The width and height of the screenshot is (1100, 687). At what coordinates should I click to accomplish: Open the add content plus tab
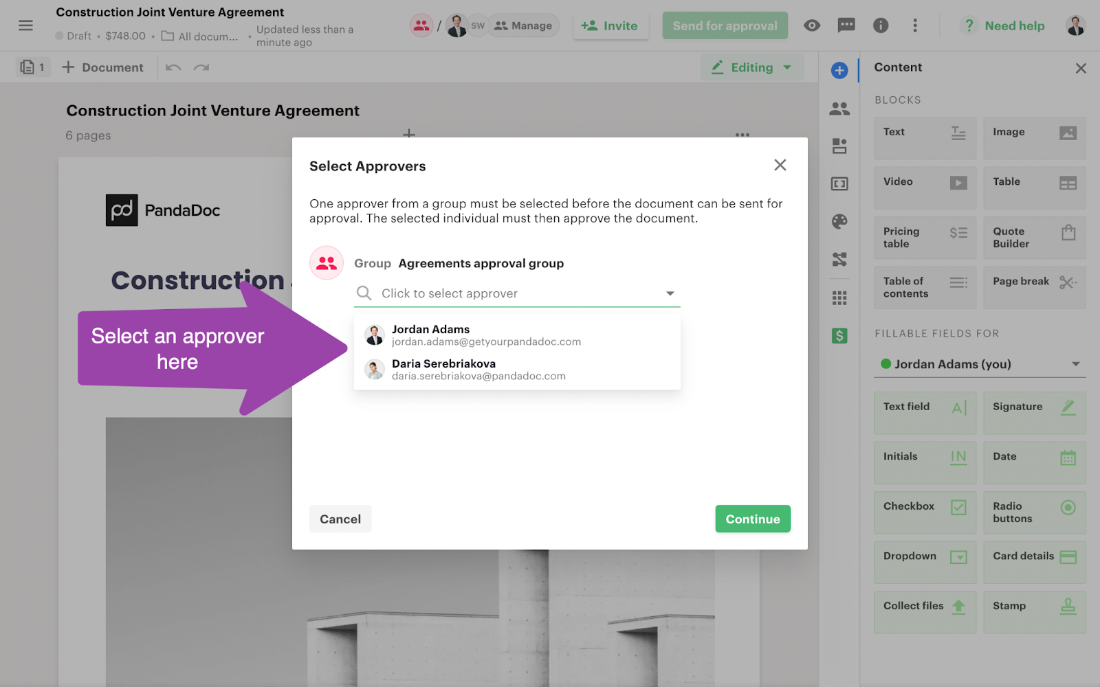point(839,70)
